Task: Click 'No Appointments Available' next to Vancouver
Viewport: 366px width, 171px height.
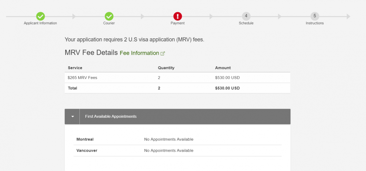Action: tap(169, 151)
